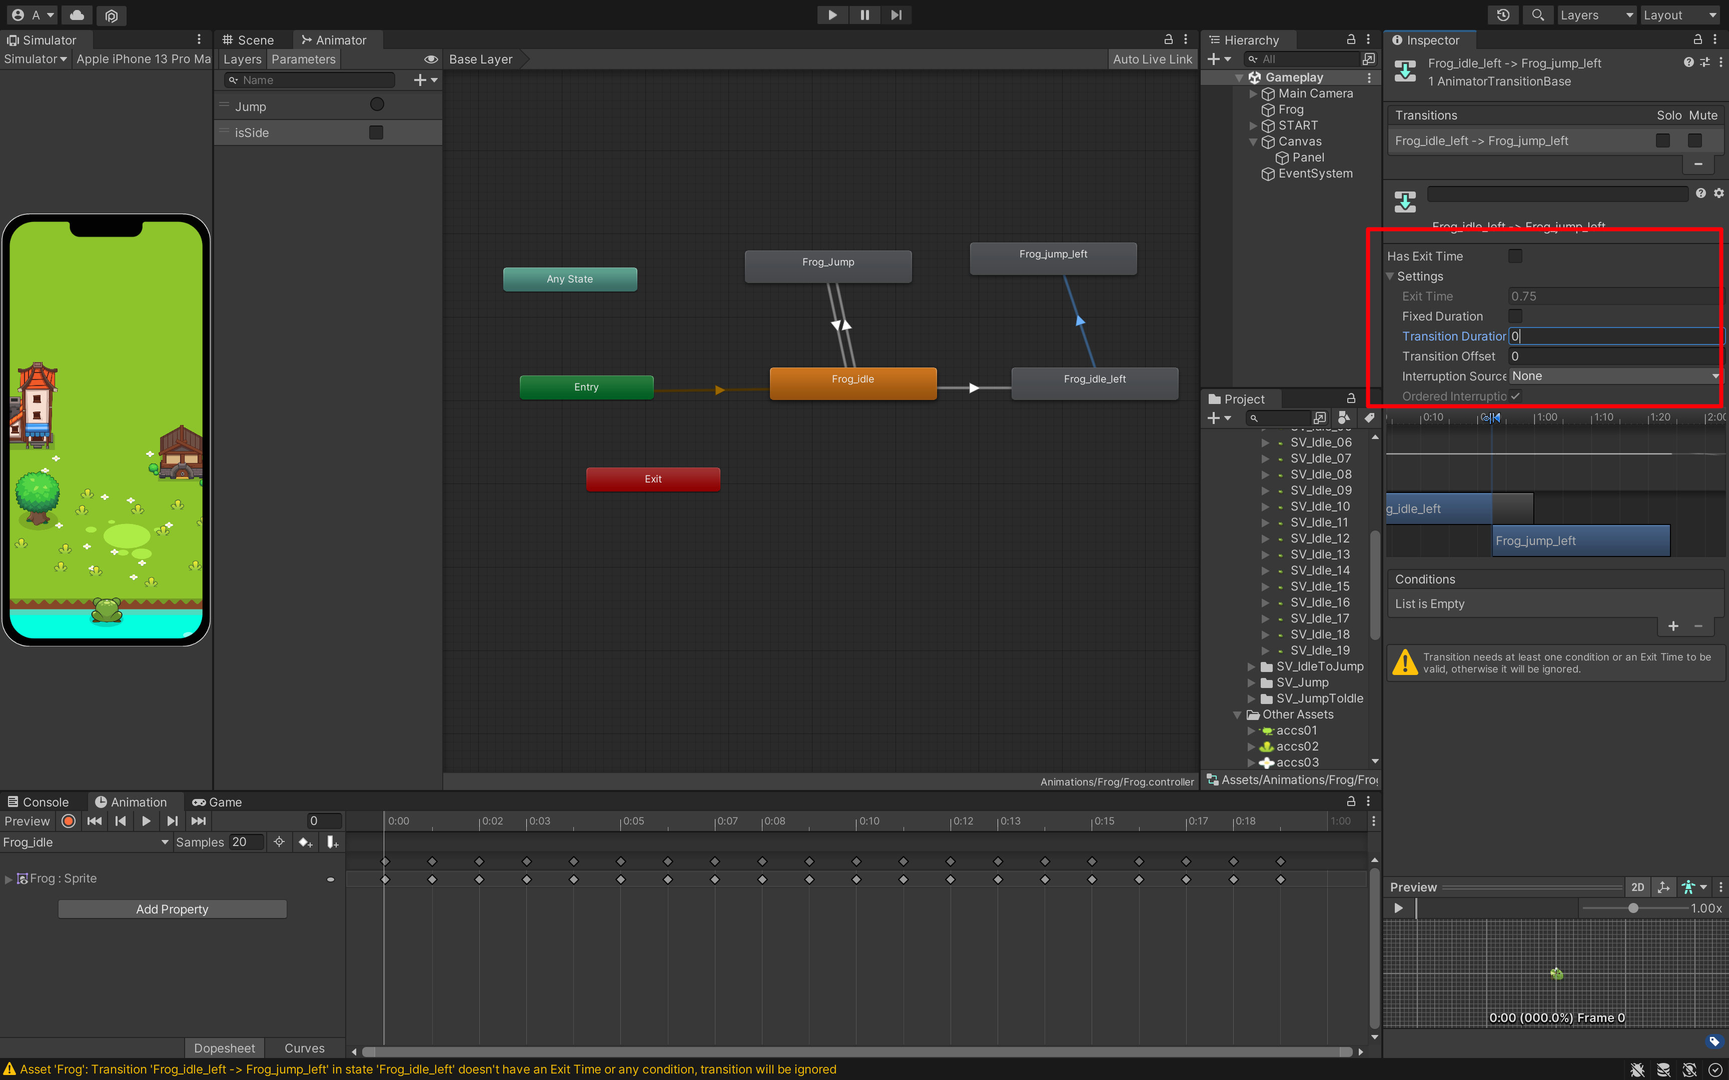Screen dimensions: 1729x1080
Task: Expand the SV_IdleToJump folder
Action: (x=1252, y=666)
